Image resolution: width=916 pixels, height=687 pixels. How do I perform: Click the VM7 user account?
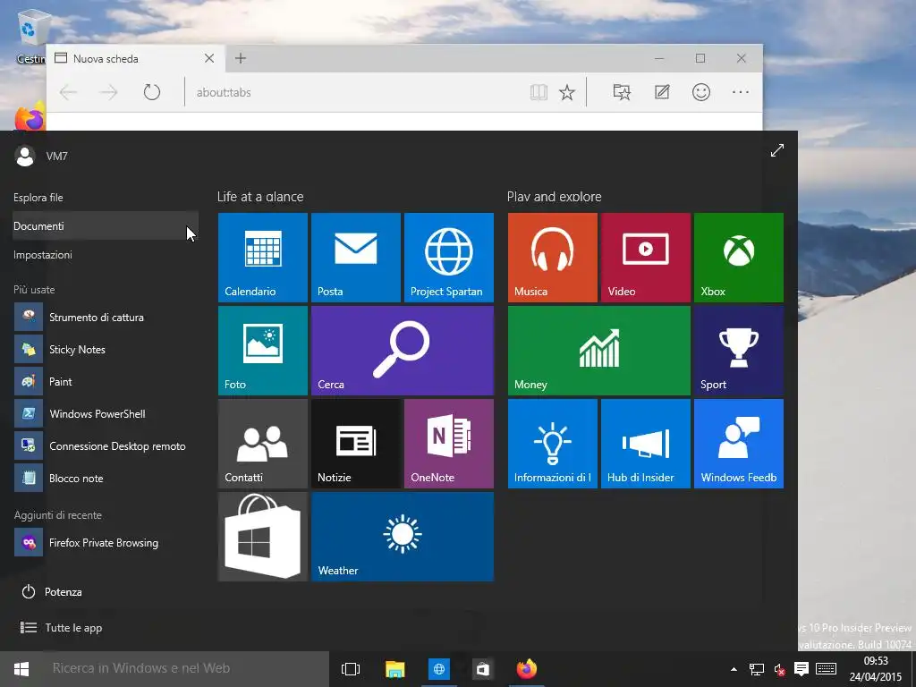click(41, 156)
